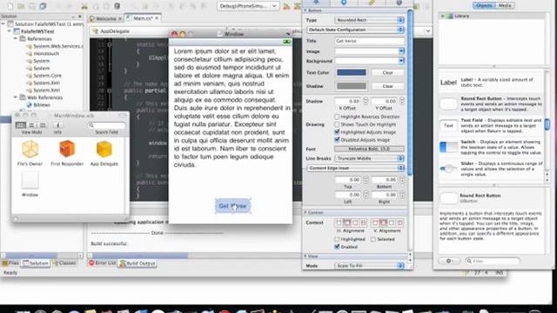Toggle the Highlighted checkbox under Control

[x=337, y=239]
